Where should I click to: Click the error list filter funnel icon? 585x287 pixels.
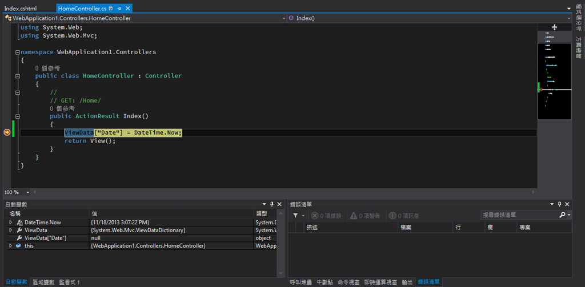(x=295, y=216)
